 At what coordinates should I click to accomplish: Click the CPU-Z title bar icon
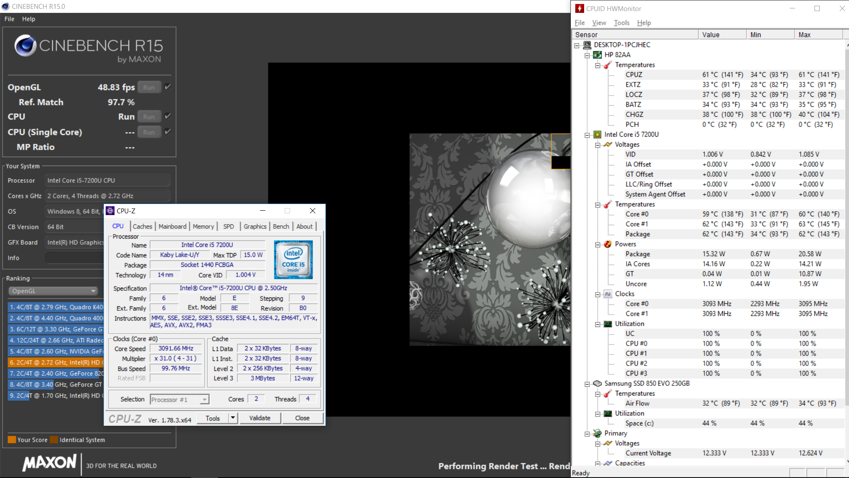tap(111, 211)
